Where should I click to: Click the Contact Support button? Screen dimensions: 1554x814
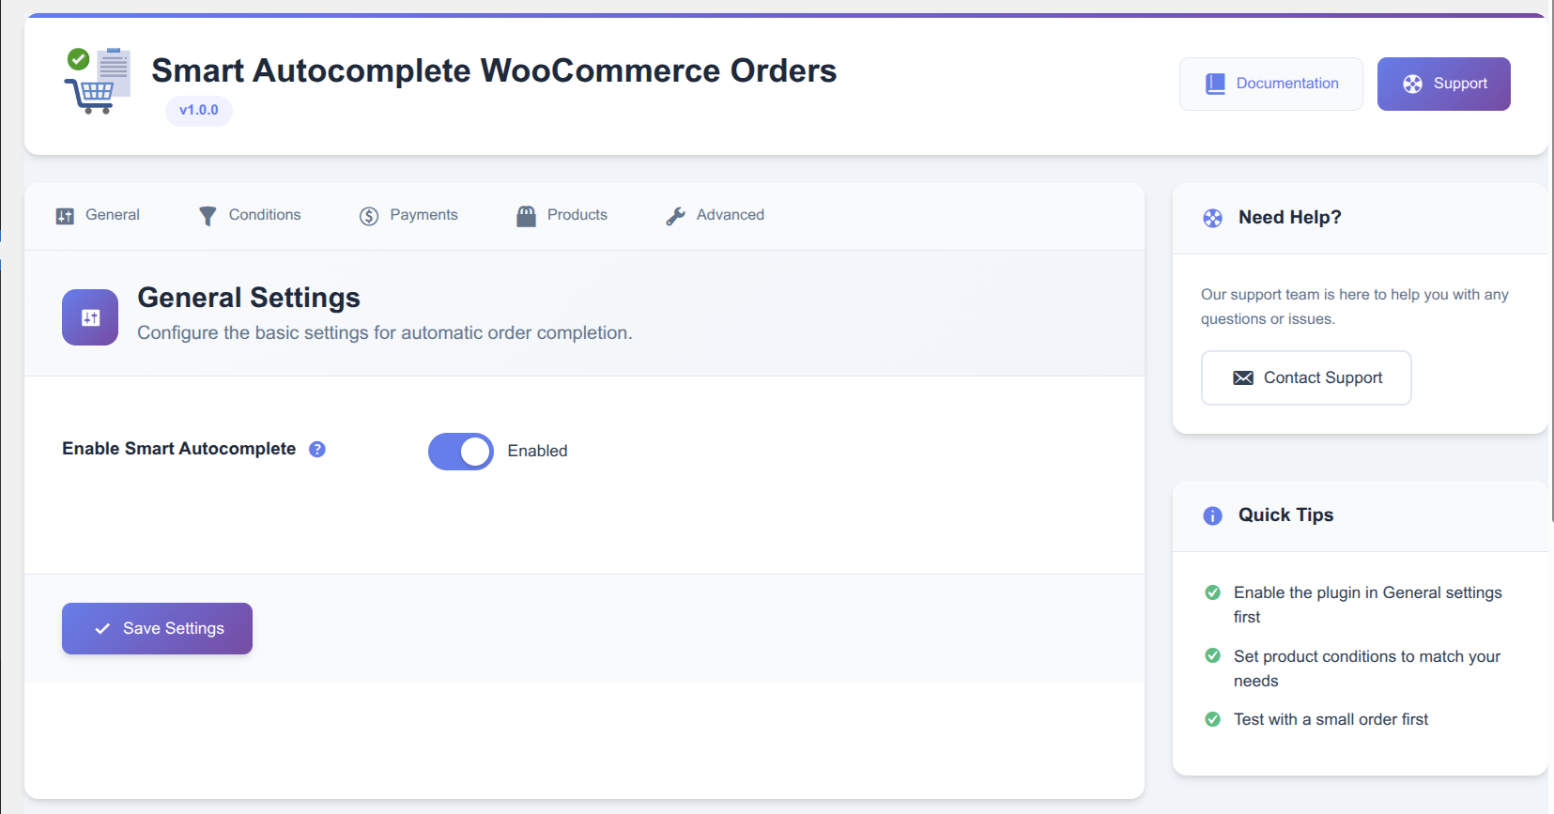[x=1305, y=377]
